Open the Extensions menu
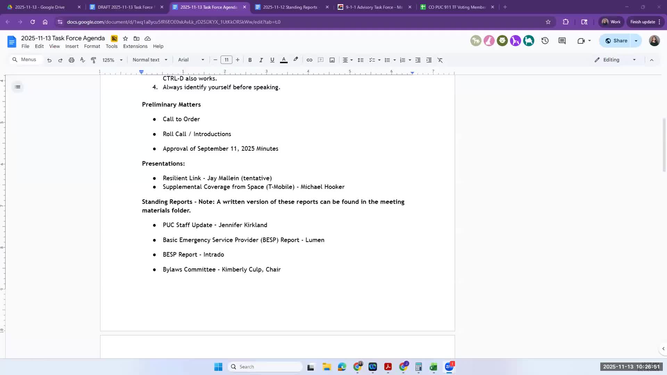This screenshot has height=375, width=667. tap(135, 46)
